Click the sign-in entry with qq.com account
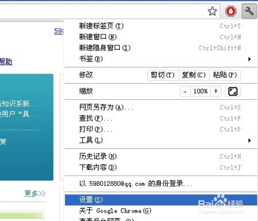The width and height of the screenshot is (258, 221). pyautogui.click(x=161, y=183)
